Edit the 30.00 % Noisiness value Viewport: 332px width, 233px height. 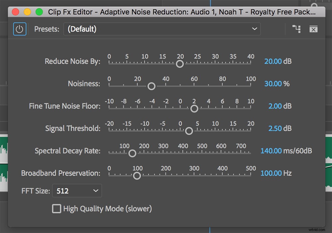point(277,84)
